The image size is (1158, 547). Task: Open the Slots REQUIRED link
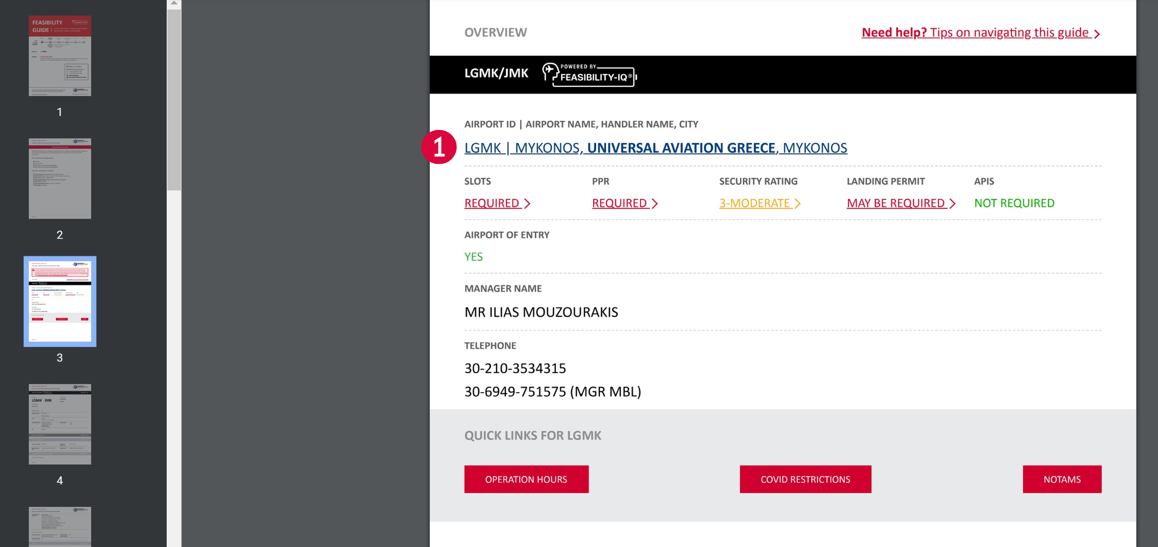click(498, 203)
